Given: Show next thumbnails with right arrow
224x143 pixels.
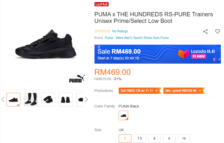Looking at the screenshot, I should (x=86, y=99).
